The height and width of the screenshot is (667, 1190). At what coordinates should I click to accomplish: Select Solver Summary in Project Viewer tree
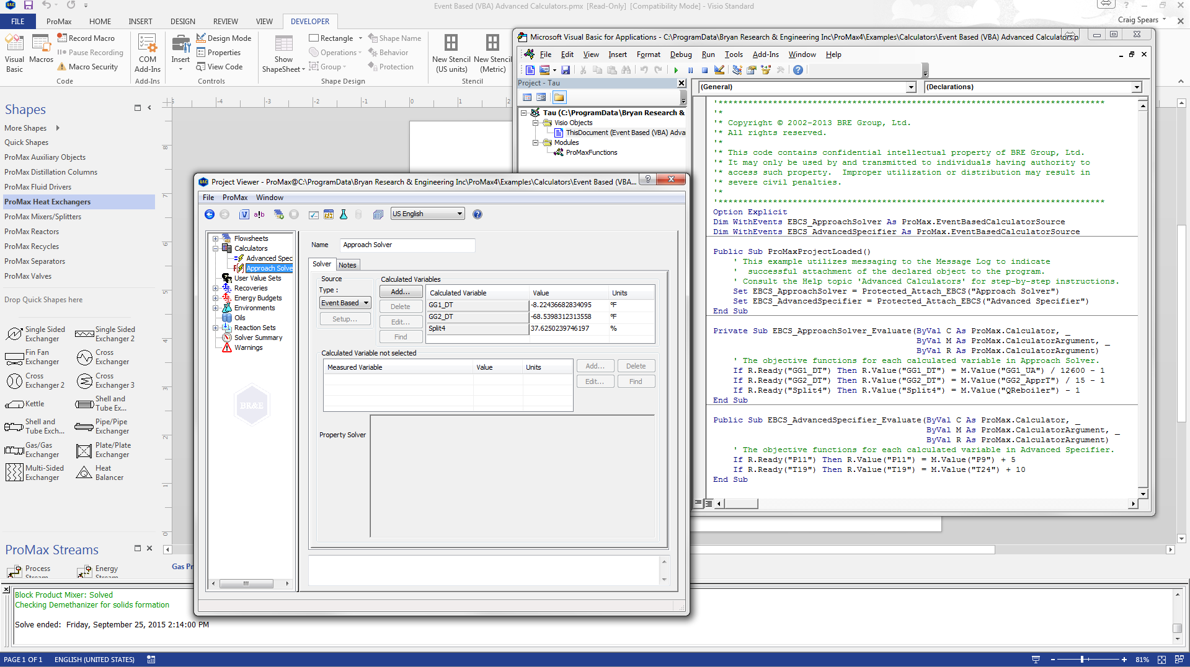pyautogui.click(x=258, y=338)
